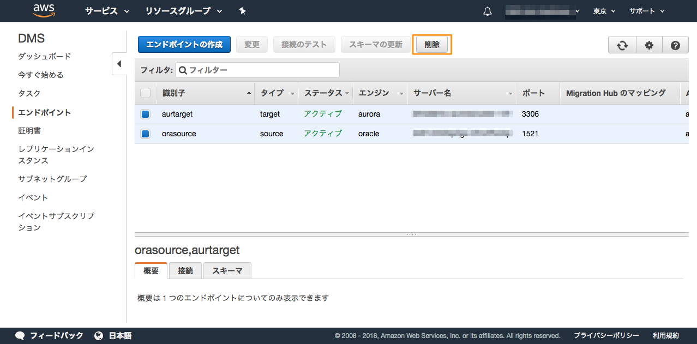Click the pin shortcut icon in navbar
This screenshot has width=697, height=344.
(243, 11)
